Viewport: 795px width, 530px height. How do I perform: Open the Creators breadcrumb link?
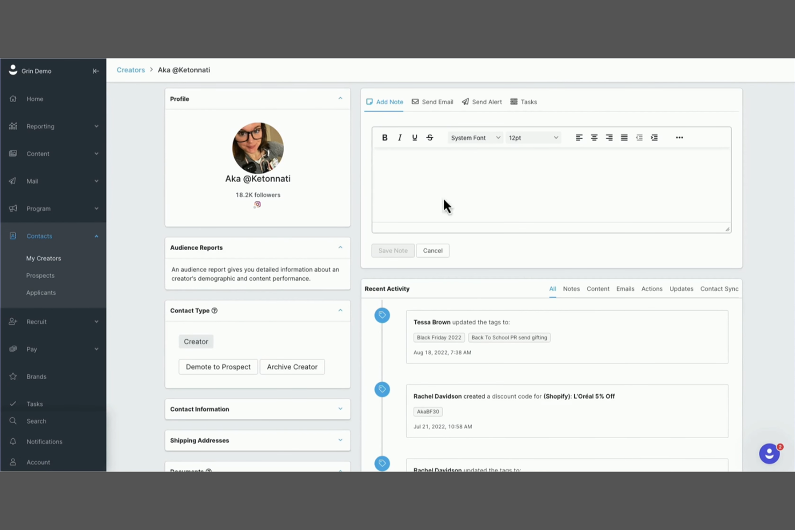tap(131, 70)
